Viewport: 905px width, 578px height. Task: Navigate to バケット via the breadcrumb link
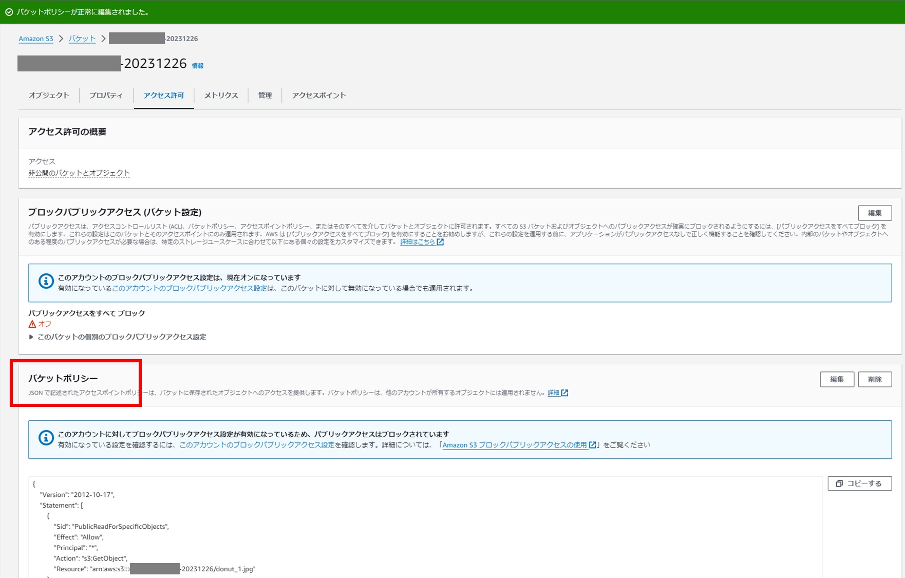click(82, 38)
